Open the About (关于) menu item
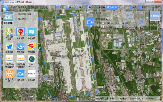 [x=133, y=7]
